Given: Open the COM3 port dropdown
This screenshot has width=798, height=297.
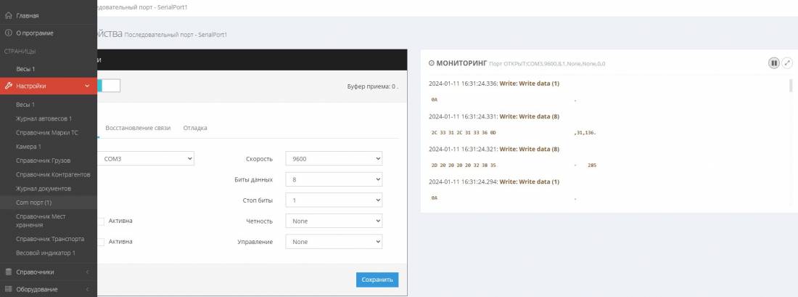Looking at the screenshot, I should point(146,159).
